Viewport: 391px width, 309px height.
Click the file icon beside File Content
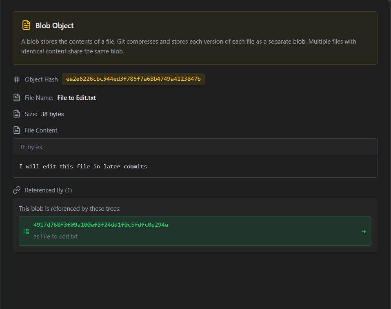17,130
